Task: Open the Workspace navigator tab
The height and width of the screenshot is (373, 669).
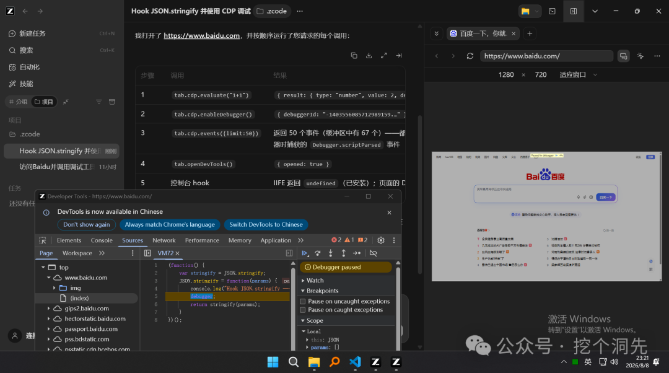Action: pos(77,253)
